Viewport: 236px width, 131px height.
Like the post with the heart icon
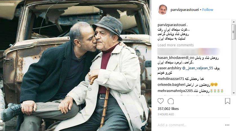pos(160,101)
